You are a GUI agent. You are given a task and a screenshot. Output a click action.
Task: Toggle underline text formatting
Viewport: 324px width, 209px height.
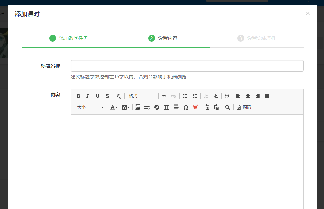pos(98,96)
